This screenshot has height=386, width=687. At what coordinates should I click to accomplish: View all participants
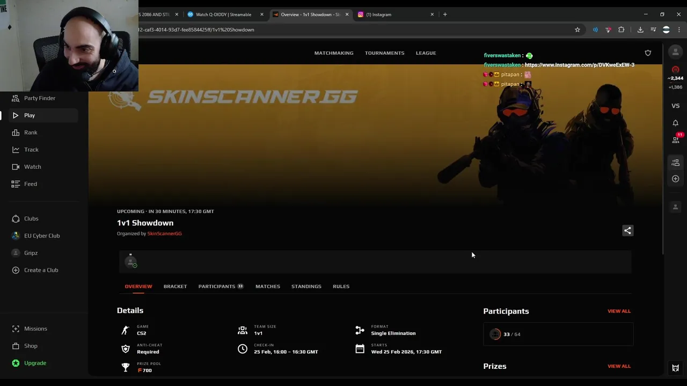pyautogui.click(x=619, y=311)
